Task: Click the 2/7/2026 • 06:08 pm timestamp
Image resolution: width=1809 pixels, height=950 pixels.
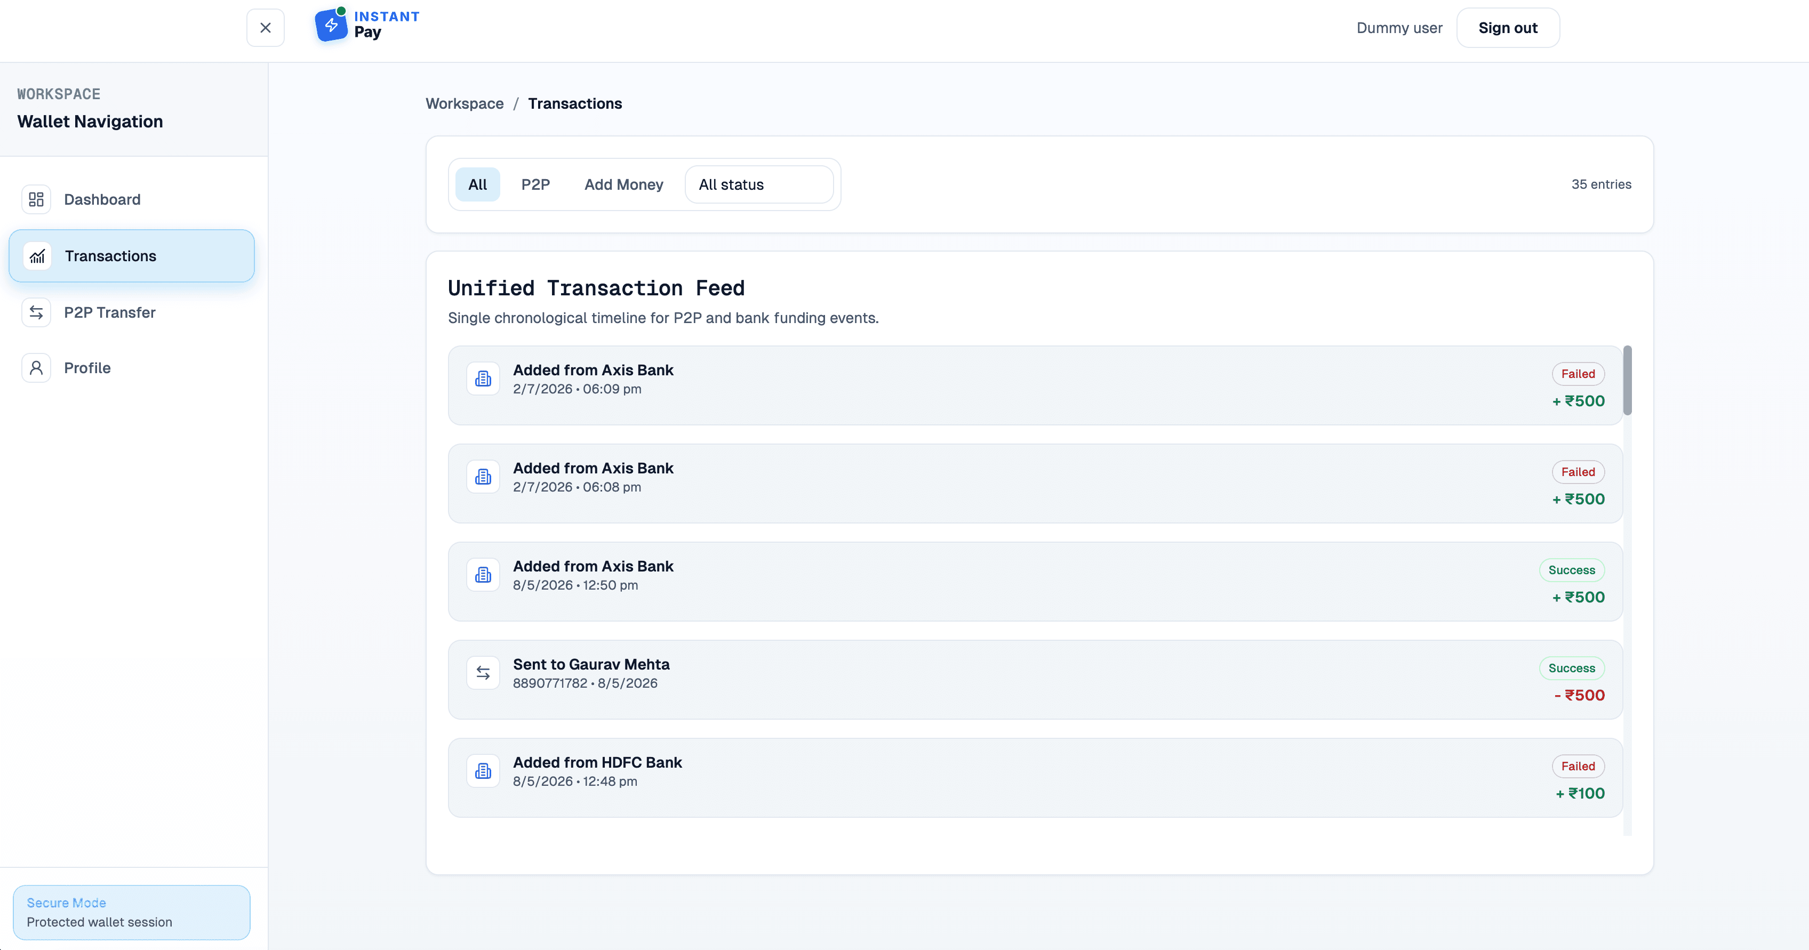Action: tap(577, 487)
